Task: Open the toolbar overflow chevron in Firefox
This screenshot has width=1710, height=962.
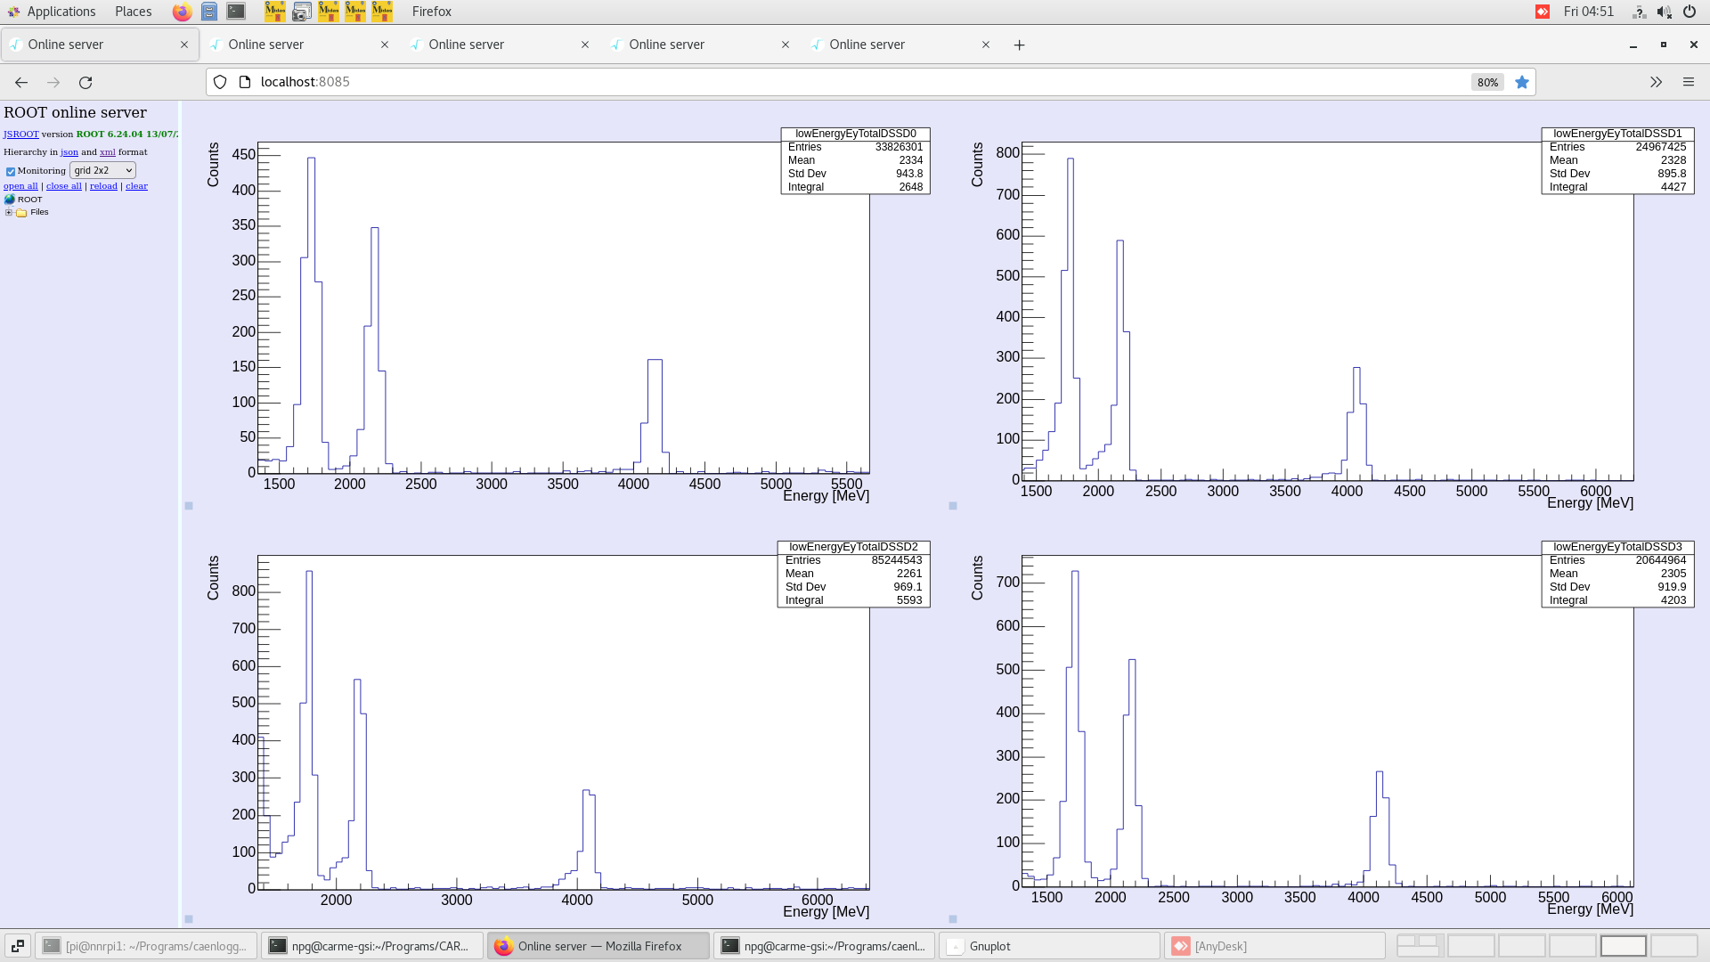Action: [1656, 82]
